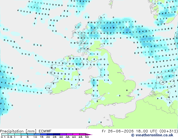Click the 1–2 mm legend swatch
Image resolution: width=178 pixels, height=138 pixels.
point(18,134)
